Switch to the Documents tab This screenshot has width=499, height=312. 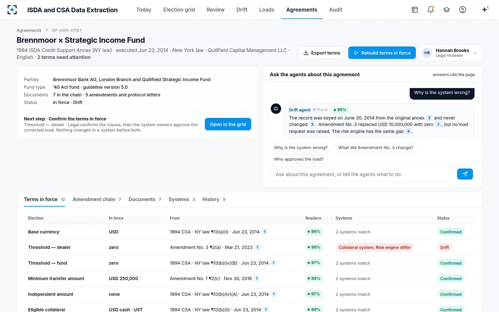[145, 199]
